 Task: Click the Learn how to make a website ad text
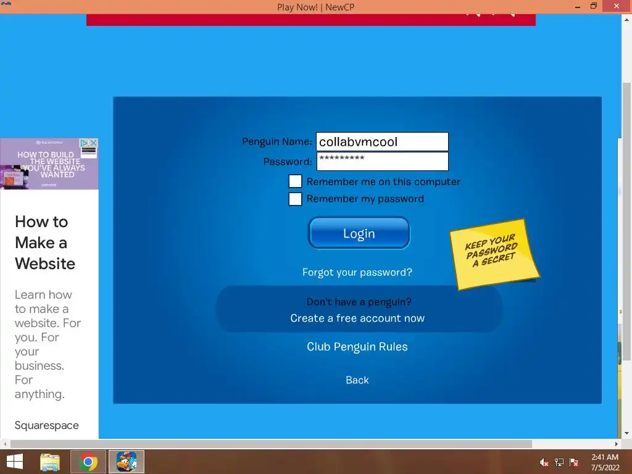click(x=48, y=344)
